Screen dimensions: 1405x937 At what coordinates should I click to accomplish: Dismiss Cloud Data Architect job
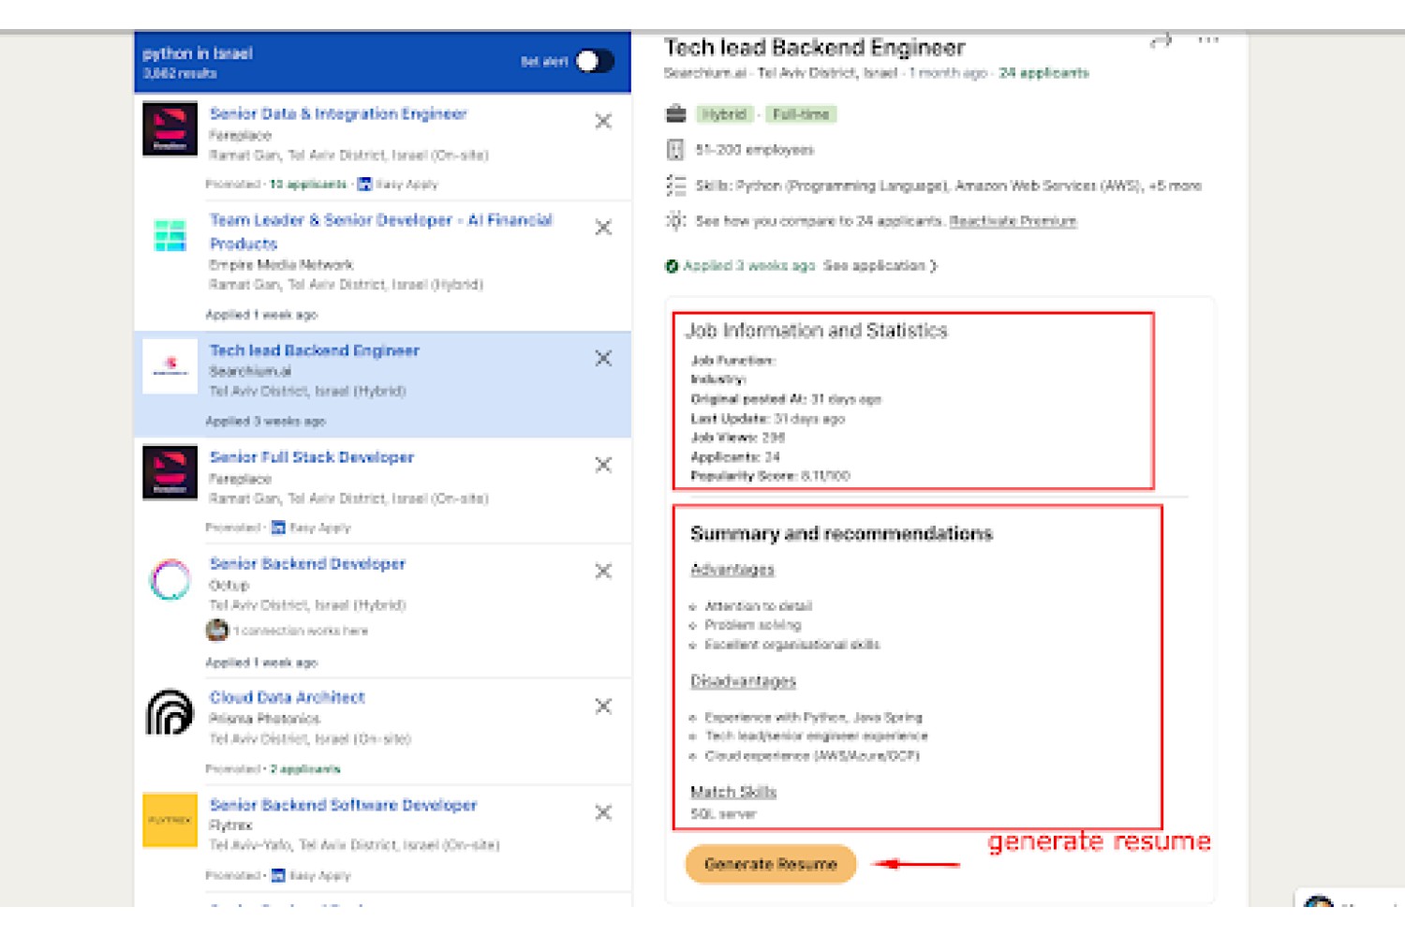603,706
